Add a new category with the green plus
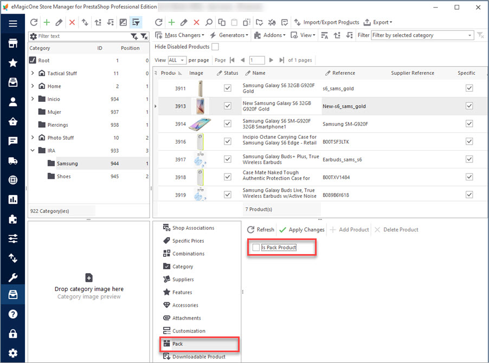Image resolution: width=489 pixels, height=363 pixels. pyautogui.click(x=47, y=22)
